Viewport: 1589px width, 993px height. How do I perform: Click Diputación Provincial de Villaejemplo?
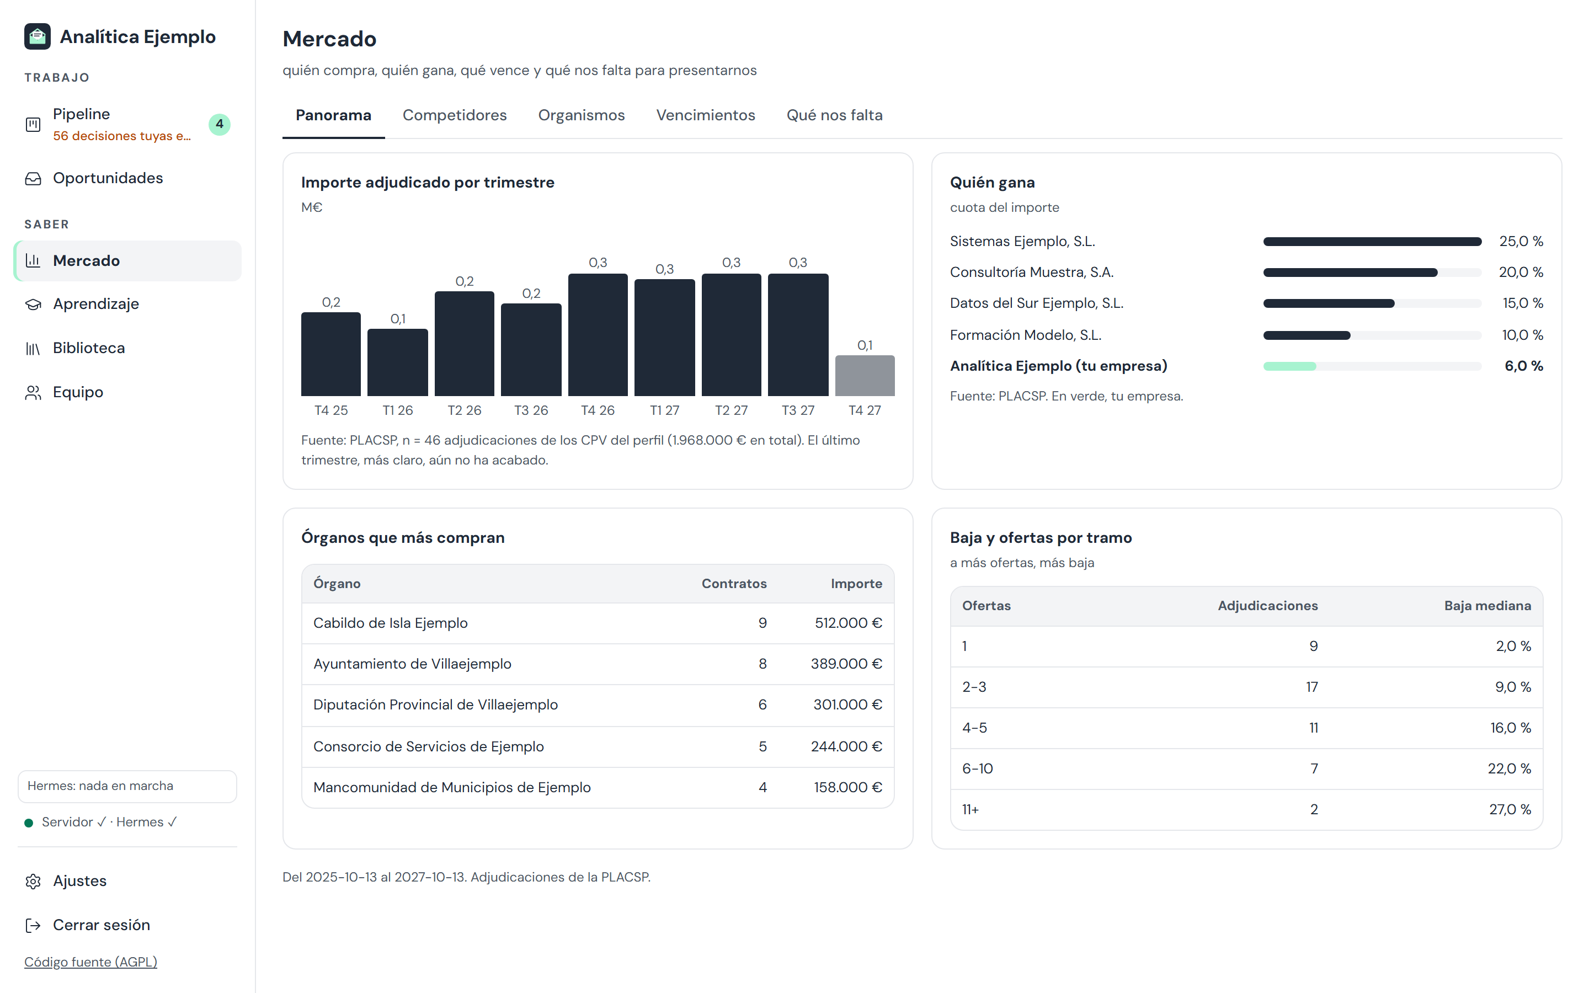pyautogui.click(x=435, y=704)
